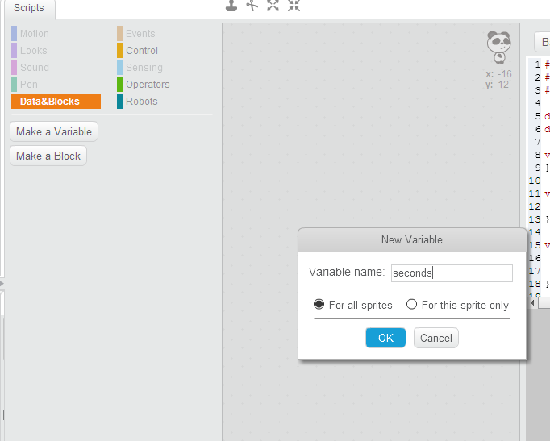Click the shrink sprite icon
550x441 pixels.
coord(294,6)
